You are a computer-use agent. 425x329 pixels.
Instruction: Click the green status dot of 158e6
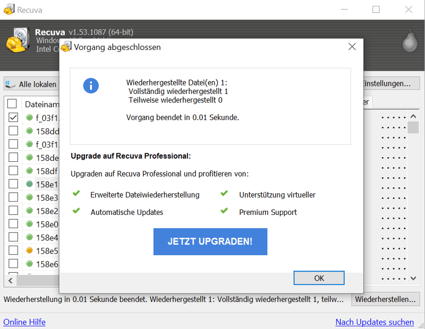(29, 264)
